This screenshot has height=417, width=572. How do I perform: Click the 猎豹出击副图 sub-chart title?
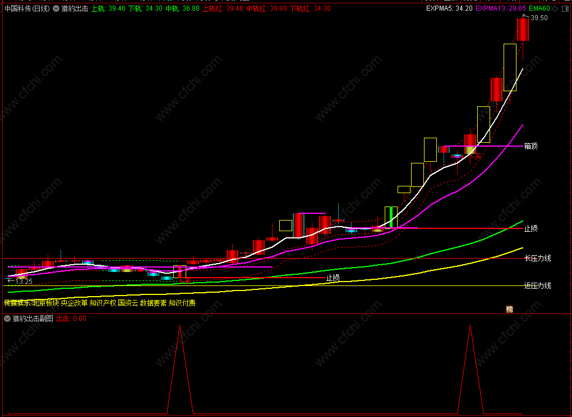(33, 318)
